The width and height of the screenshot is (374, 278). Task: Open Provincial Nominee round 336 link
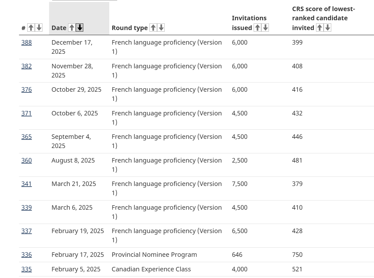click(x=27, y=255)
